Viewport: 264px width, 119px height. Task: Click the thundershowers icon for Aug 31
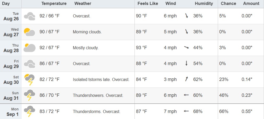pyautogui.click(x=30, y=95)
